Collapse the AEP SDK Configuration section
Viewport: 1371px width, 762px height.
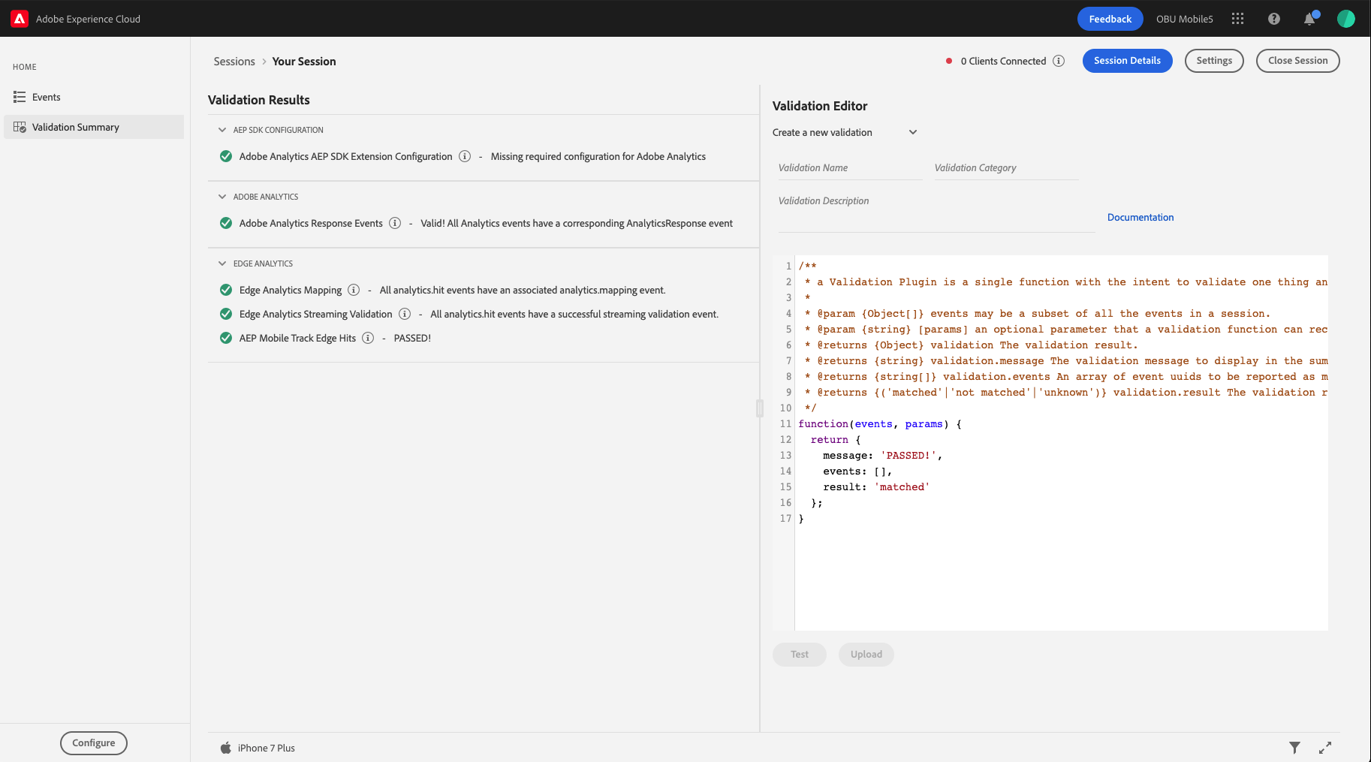[x=222, y=130]
